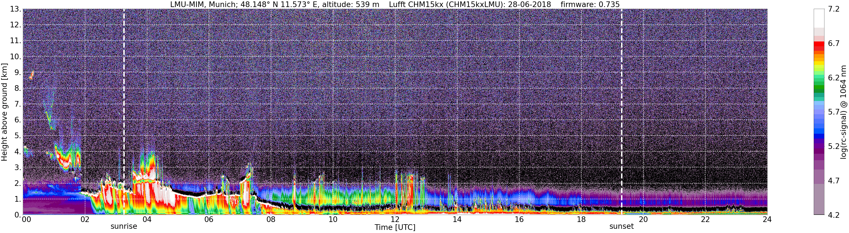
Task: Click the small cloud echo near 9 km
Action: (31, 75)
